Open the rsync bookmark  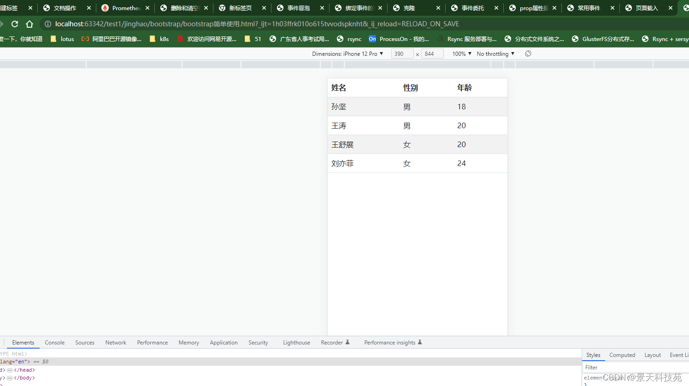[x=349, y=39]
